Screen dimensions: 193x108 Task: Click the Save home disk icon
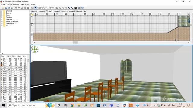9,8
